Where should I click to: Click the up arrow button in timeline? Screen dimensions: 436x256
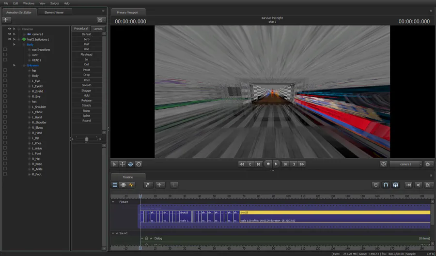coord(174,185)
